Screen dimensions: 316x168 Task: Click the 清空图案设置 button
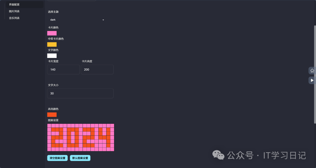click(x=57, y=158)
